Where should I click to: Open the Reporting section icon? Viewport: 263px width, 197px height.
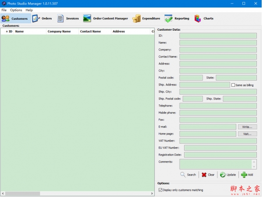coord(168,18)
